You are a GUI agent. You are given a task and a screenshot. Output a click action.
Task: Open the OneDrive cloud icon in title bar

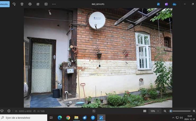point(174,4)
